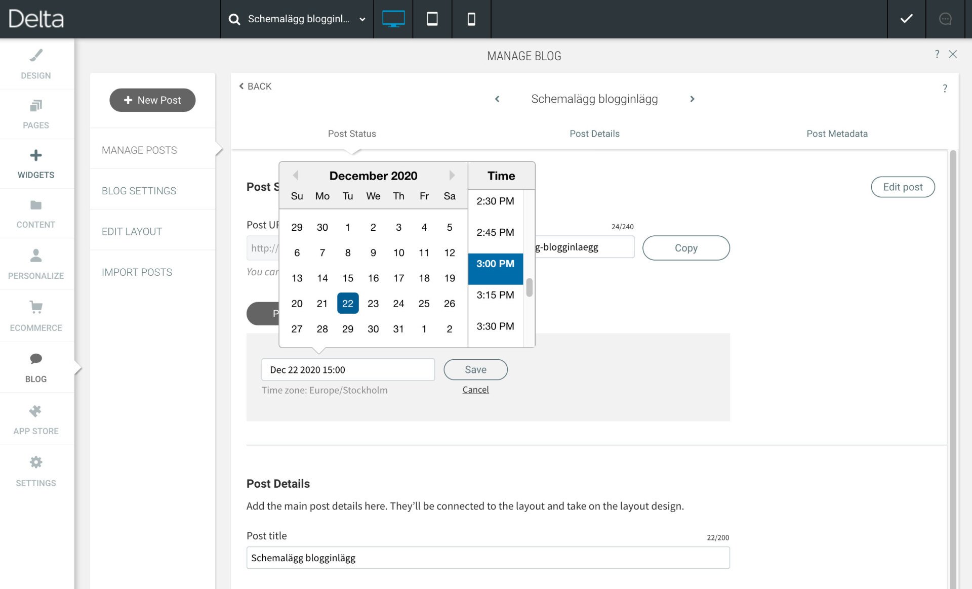Open Settings gear in left sidebar

(x=36, y=462)
